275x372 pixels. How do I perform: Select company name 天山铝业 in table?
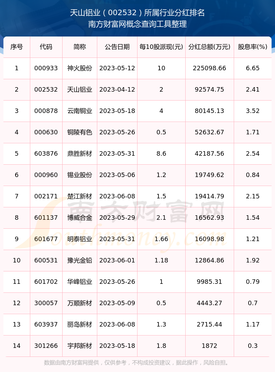click(80, 90)
